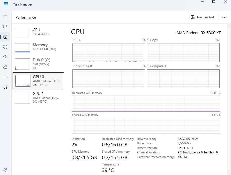The width and height of the screenshot is (231, 175).
Task: Click the large GPU heading
Action: (78, 32)
